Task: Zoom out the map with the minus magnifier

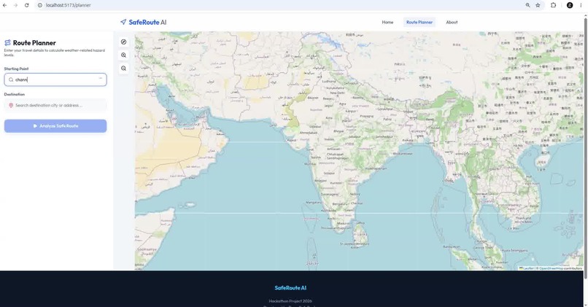Action: tap(123, 69)
